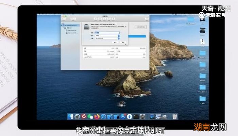The width and height of the screenshot is (238, 136).
Task: Click the Cancel button in the erase dialog
Action: click(x=115, y=42)
